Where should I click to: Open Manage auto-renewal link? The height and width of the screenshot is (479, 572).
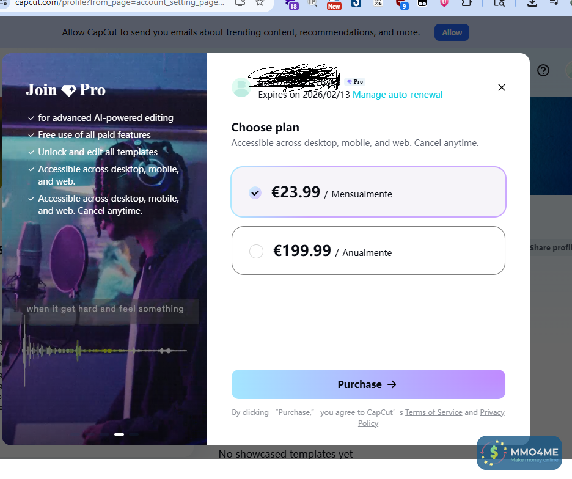(397, 95)
